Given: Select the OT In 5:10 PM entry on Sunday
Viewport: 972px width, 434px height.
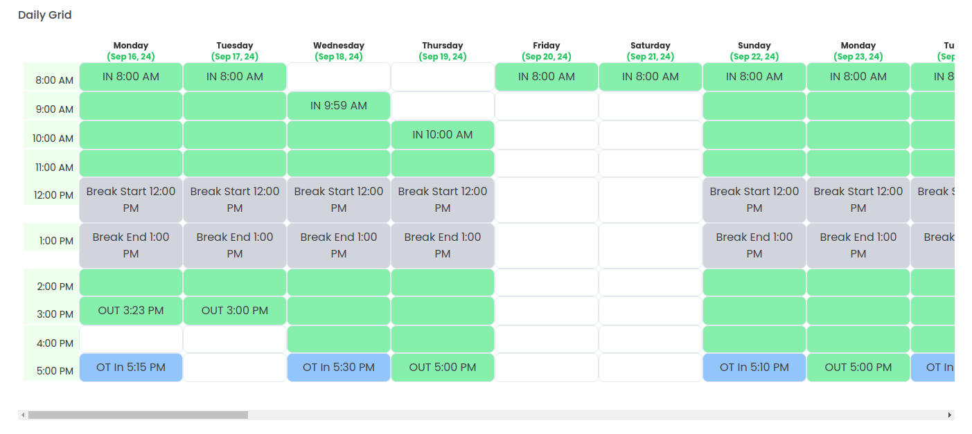Looking at the screenshot, I should (754, 367).
